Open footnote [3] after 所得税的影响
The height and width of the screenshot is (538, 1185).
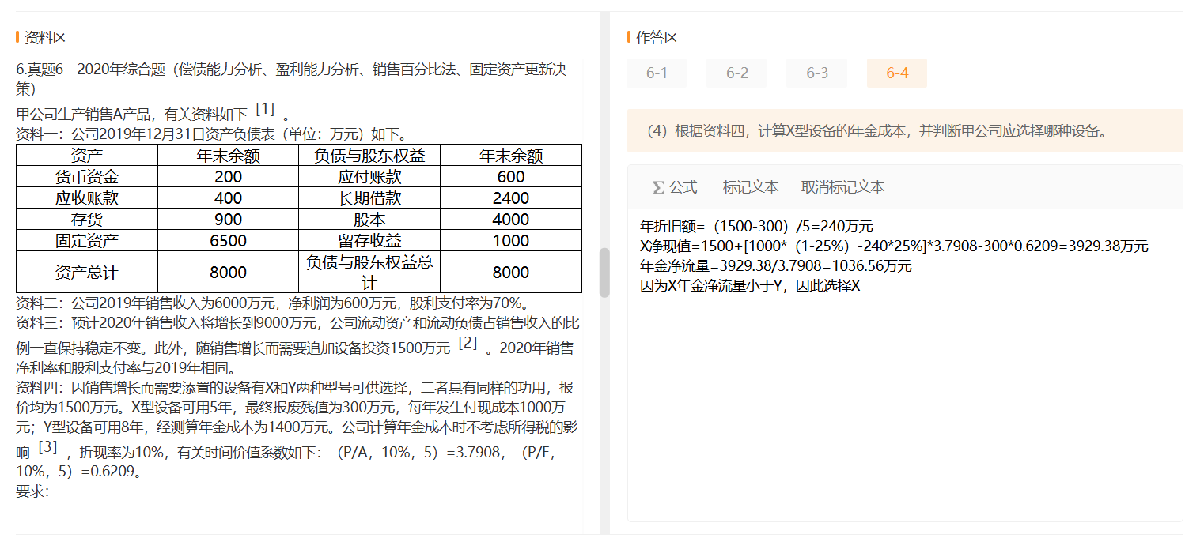pos(47,447)
